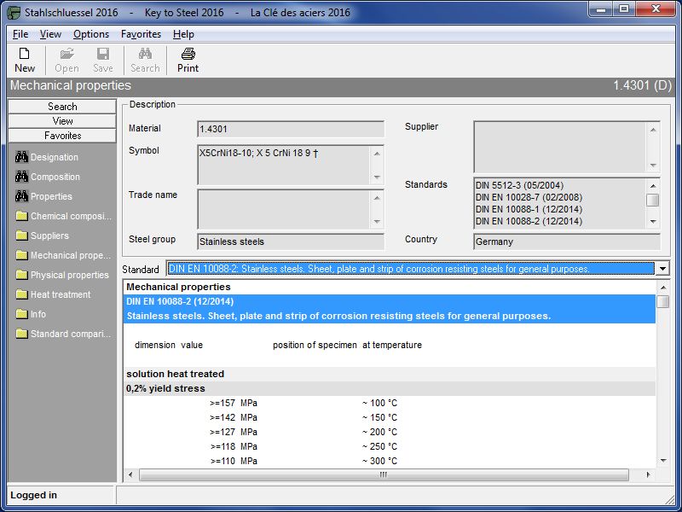
Task: Open Designation search with binoculars icon
Action: (x=22, y=157)
